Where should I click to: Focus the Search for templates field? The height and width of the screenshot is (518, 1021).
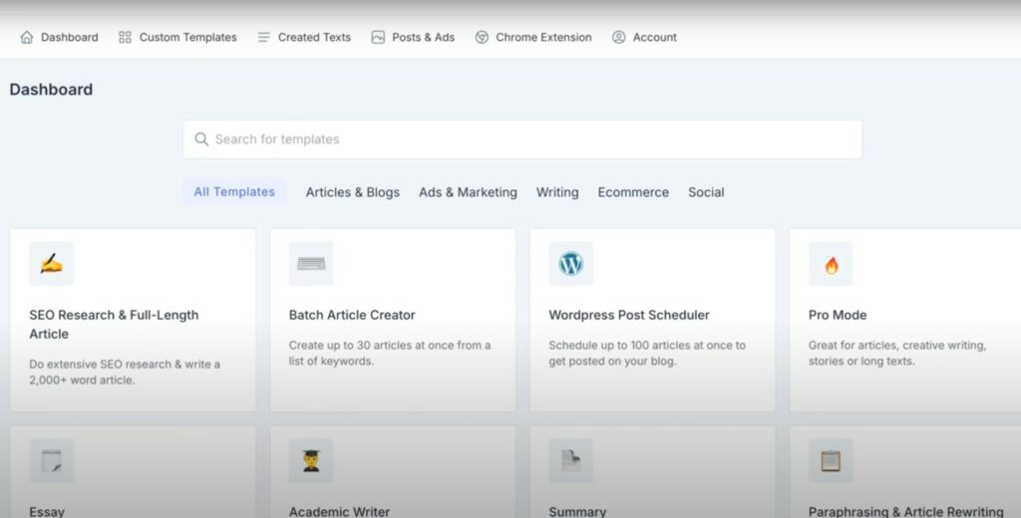(522, 139)
